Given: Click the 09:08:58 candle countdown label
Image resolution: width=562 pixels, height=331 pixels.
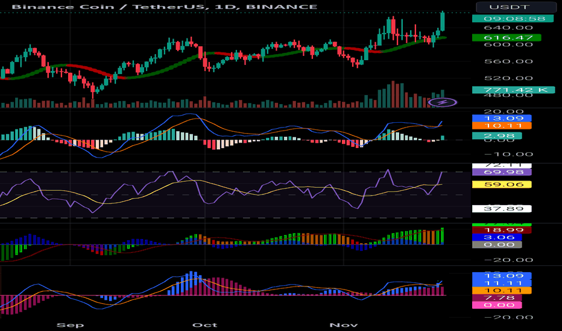Looking at the screenshot, I should click(x=514, y=19).
